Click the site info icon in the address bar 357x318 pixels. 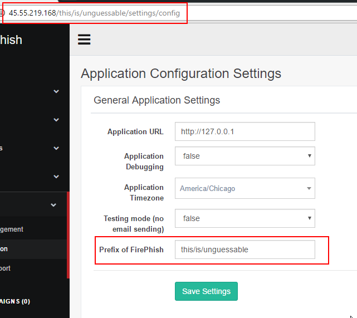(2, 13)
